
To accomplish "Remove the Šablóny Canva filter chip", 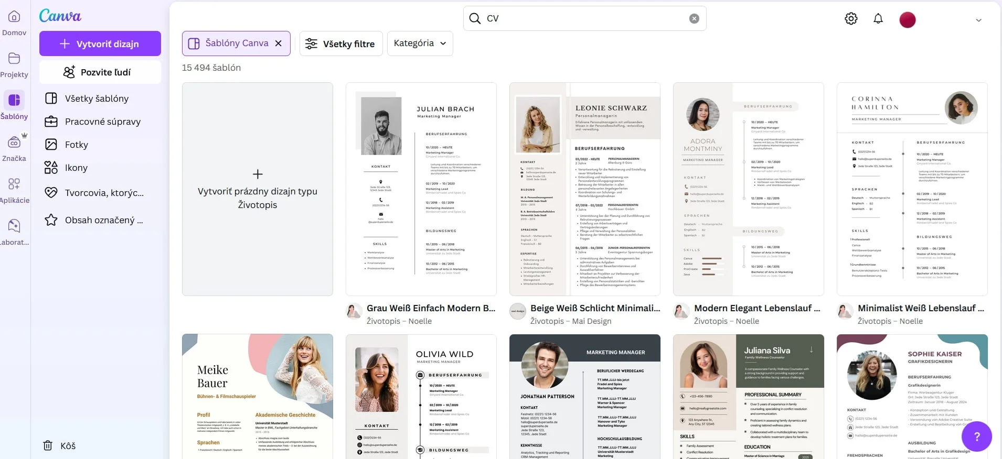I will pyautogui.click(x=279, y=43).
